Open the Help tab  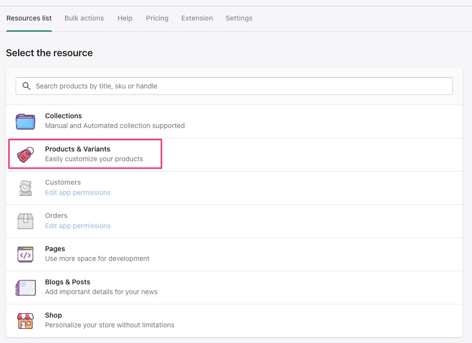pos(125,18)
